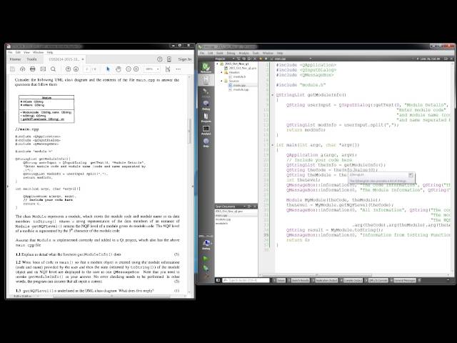457x343 pixels.
Task: Click the locator search field in Qt Creator
Action: (246, 280)
